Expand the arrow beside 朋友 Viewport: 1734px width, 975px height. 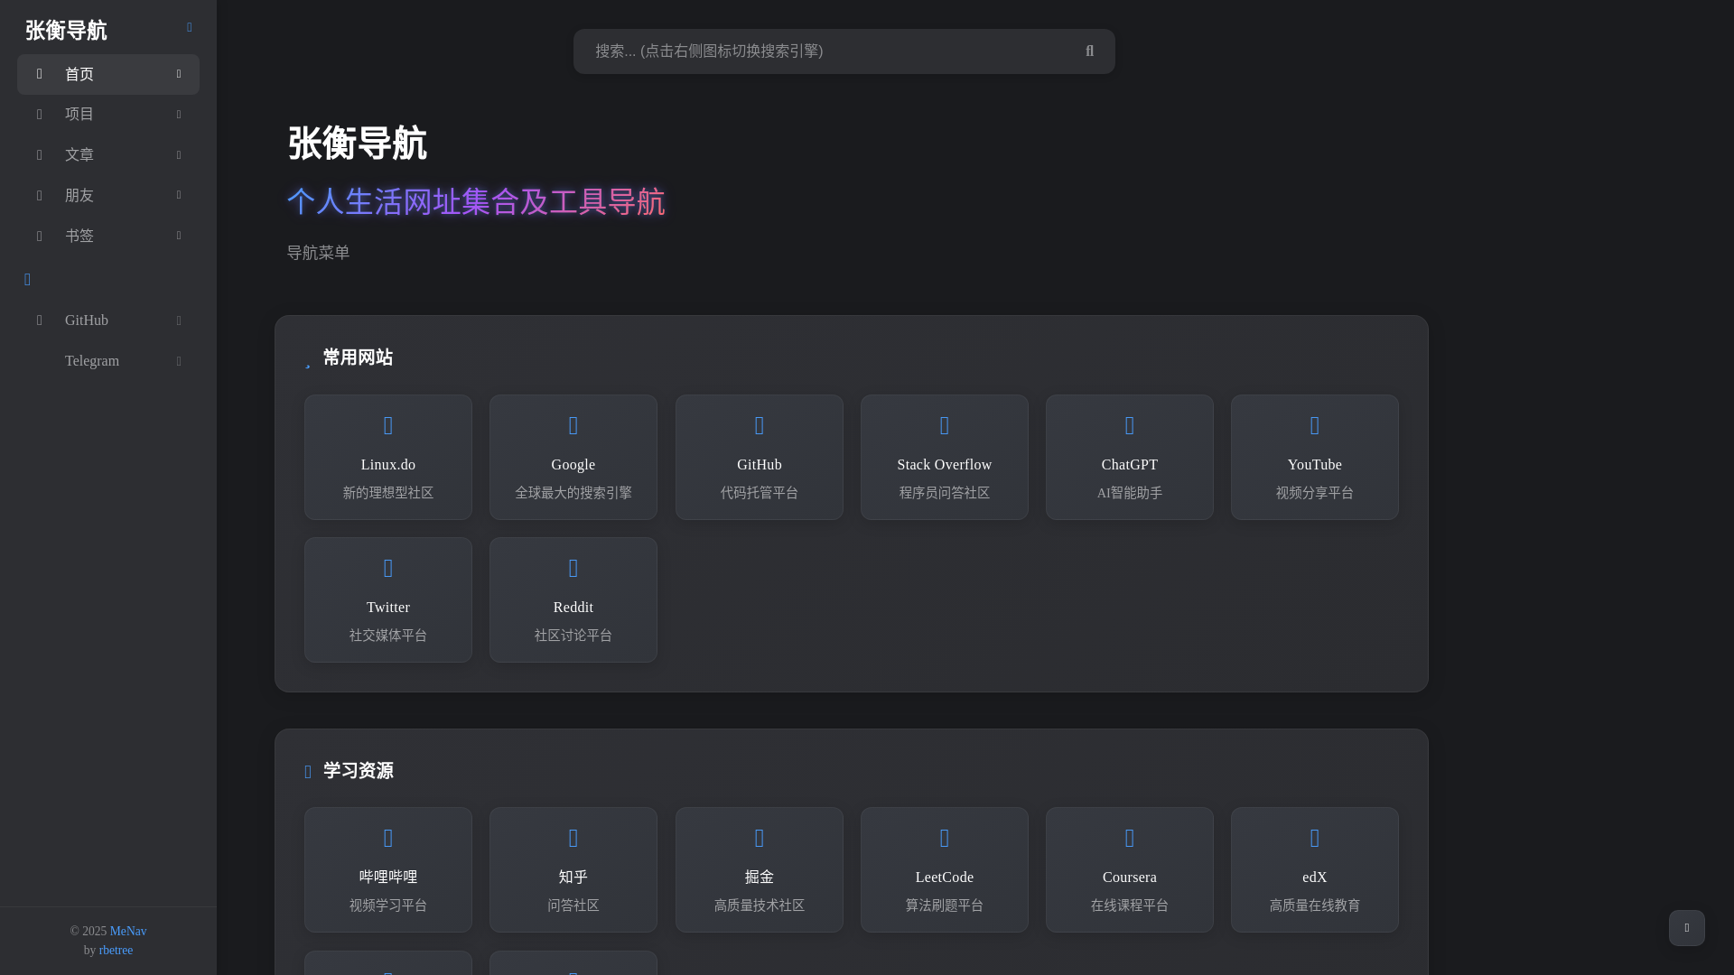tap(179, 195)
